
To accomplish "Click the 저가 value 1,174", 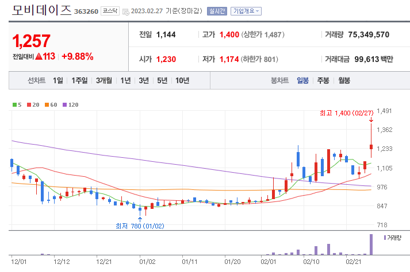I will pyautogui.click(x=229, y=59).
